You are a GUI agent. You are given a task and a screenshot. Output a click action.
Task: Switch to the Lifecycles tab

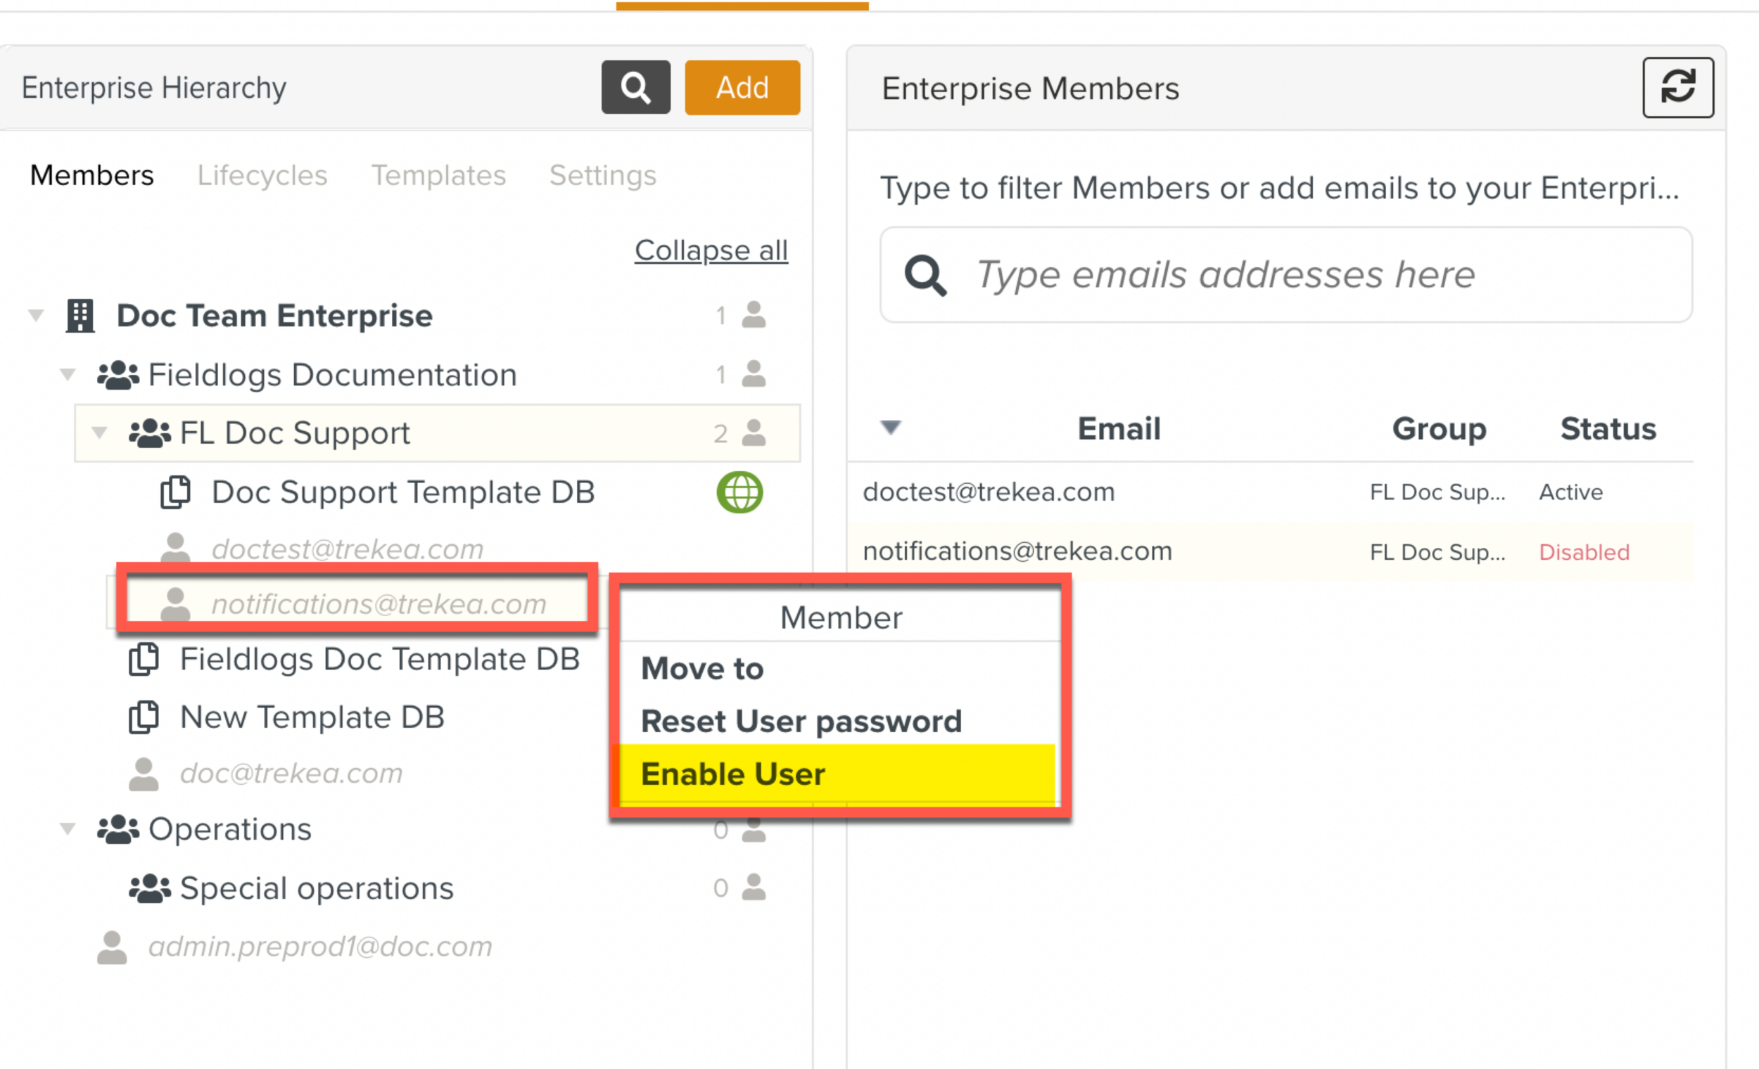coord(262,176)
